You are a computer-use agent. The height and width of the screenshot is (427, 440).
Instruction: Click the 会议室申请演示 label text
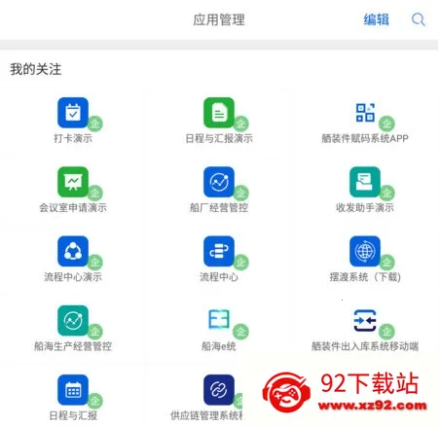(73, 207)
